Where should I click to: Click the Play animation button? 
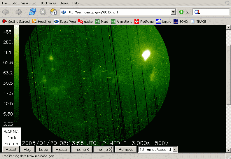click(27, 149)
